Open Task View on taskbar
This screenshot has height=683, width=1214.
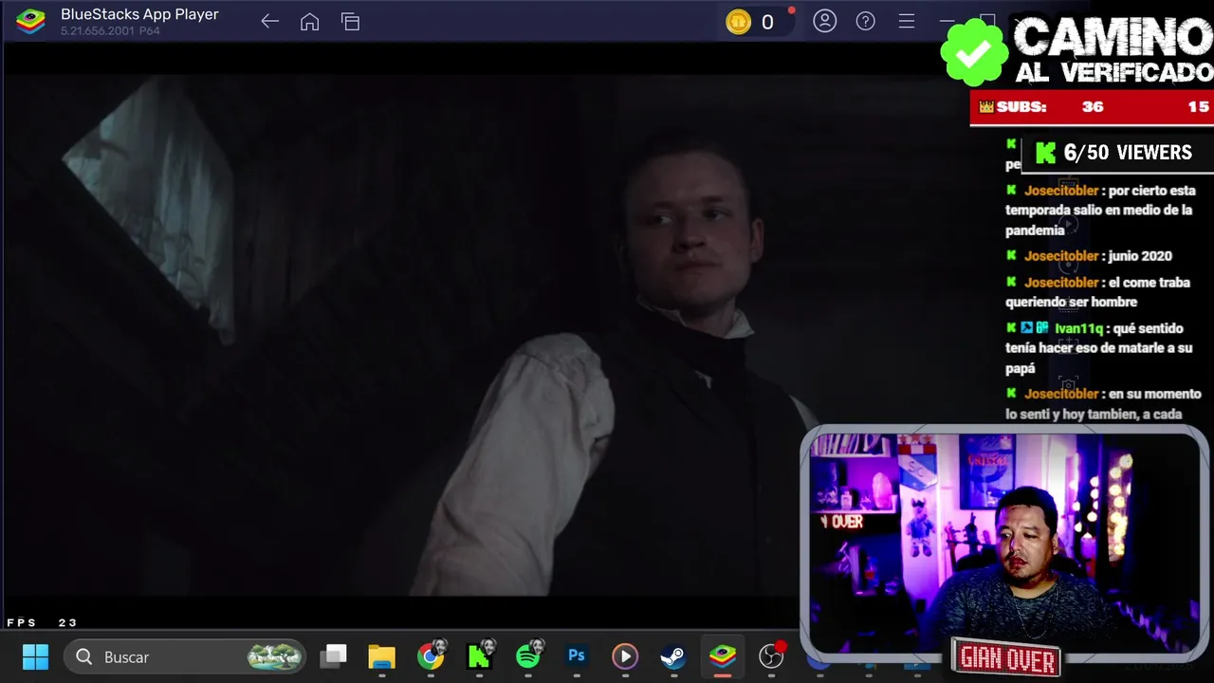point(334,656)
